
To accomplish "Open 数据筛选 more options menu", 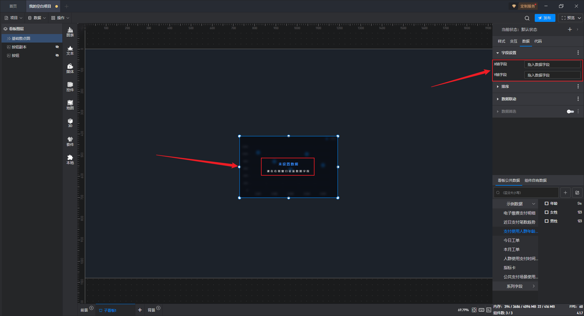I will pyautogui.click(x=578, y=112).
